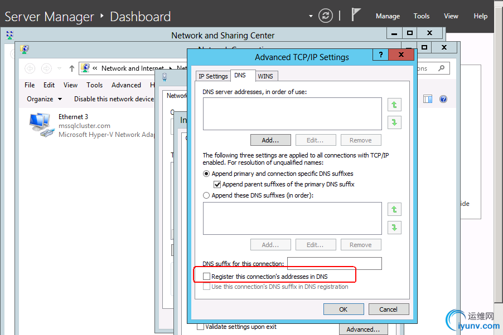The height and width of the screenshot is (335, 503).
Task: Close the Advanced TCP/IP Settings dialog
Action: click(401, 55)
